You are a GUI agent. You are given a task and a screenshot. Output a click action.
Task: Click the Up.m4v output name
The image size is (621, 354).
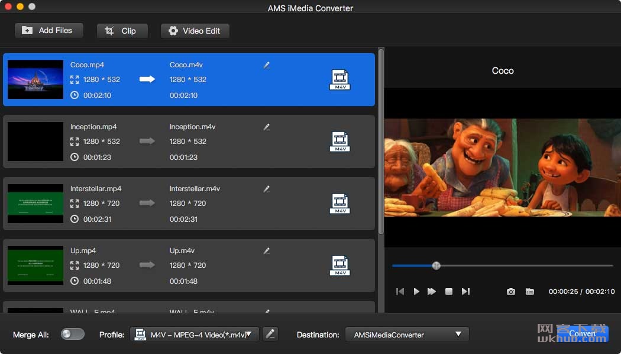(x=182, y=251)
